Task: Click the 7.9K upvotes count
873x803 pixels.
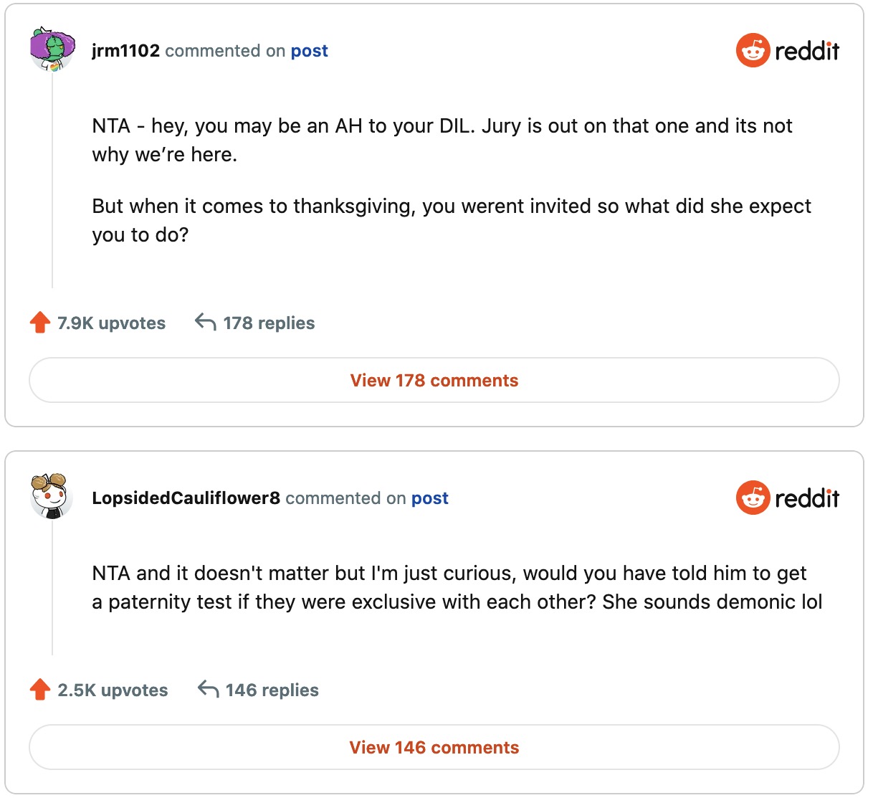Action: click(111, 323)
